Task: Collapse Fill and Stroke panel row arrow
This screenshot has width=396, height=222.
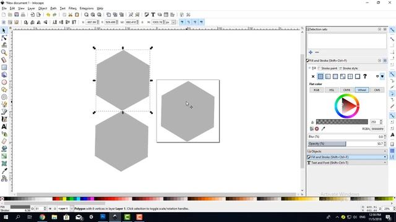Action: 385,157
